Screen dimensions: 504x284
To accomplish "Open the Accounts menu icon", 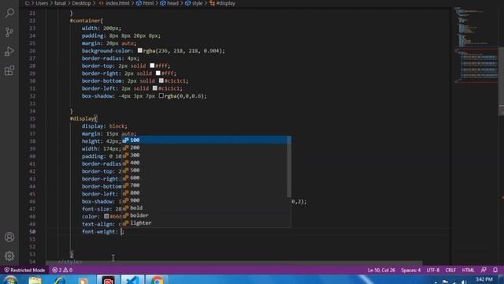I will point(9,237).
